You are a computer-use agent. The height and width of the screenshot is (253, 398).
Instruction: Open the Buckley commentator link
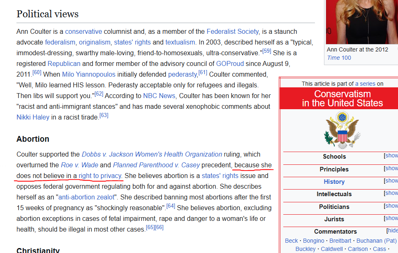pyautogui.click(x=305, y=249)
